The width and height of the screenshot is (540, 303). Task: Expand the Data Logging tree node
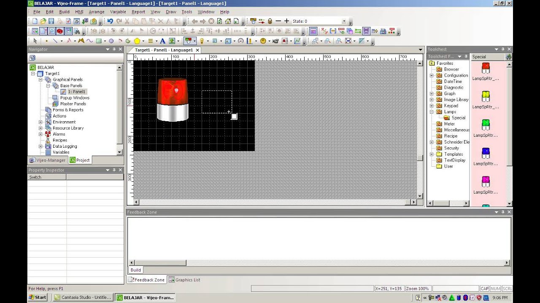[x=40, y=146]
